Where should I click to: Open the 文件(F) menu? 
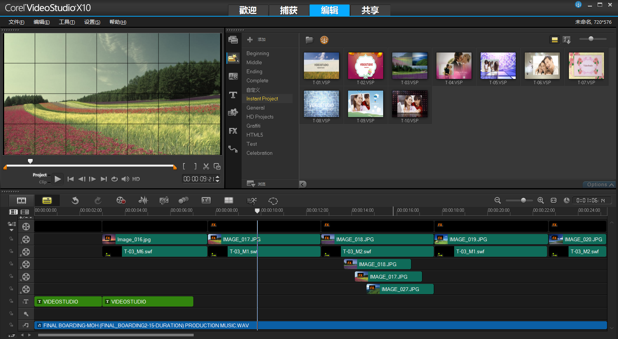tap(16, 22)
